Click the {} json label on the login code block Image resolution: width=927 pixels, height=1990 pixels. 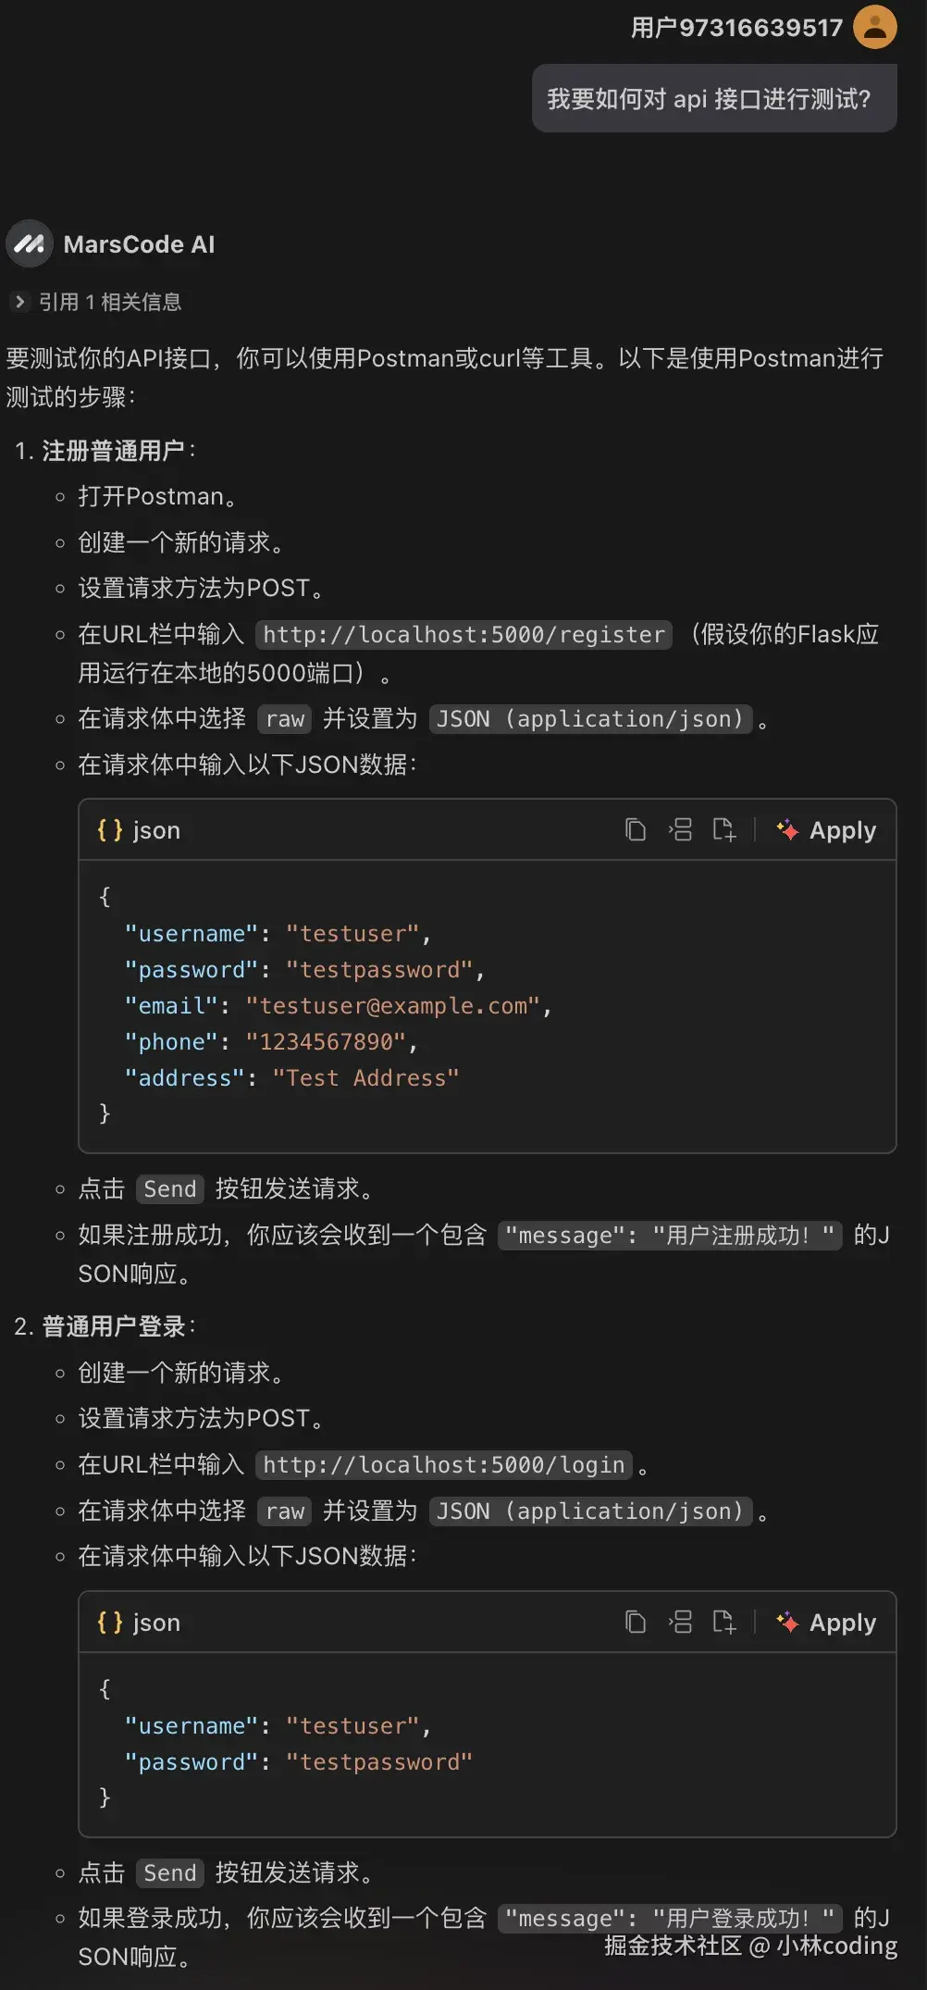[137, 1622]
